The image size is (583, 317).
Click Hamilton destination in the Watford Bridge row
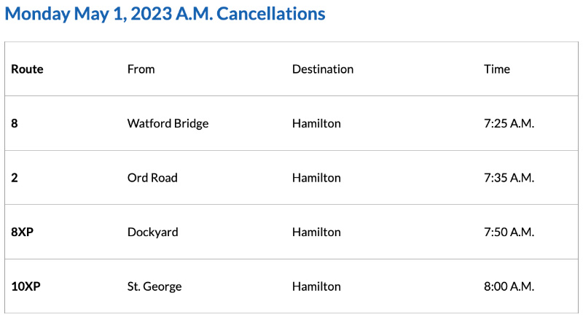pos(316,124)
